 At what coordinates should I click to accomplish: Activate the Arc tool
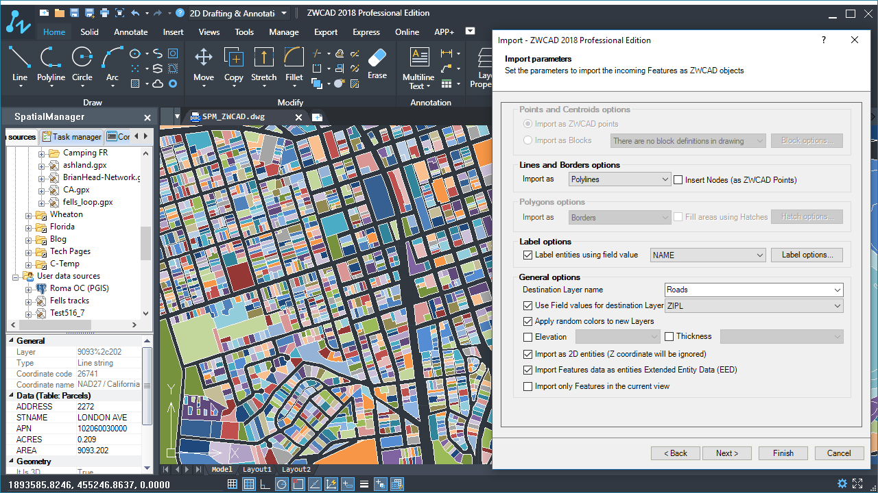[x=112, y=64]
